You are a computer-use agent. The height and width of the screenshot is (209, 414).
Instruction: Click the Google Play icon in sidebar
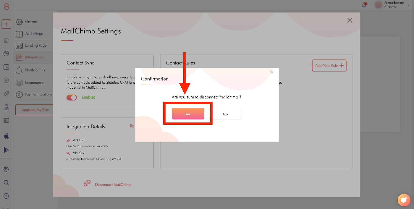click(6, 150)
